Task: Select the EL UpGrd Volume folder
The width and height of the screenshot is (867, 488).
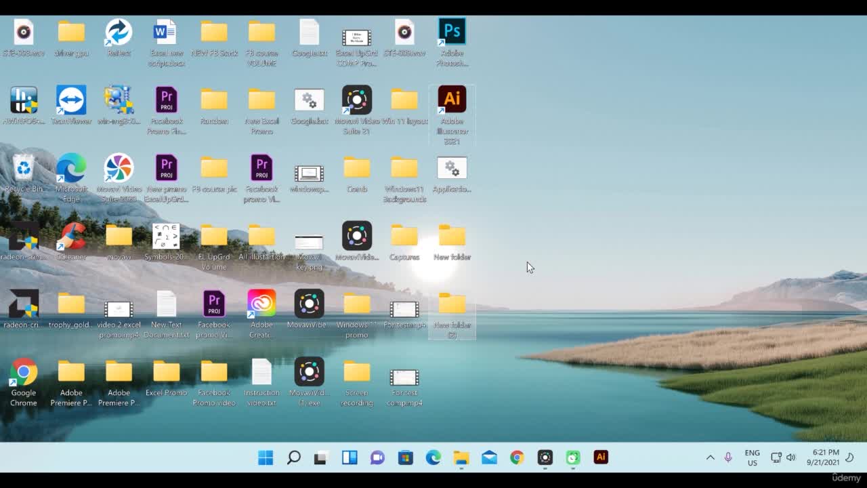Action: 214,246
